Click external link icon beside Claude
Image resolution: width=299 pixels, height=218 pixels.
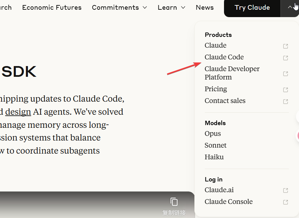pyautogui.click(x=285, y=46)
